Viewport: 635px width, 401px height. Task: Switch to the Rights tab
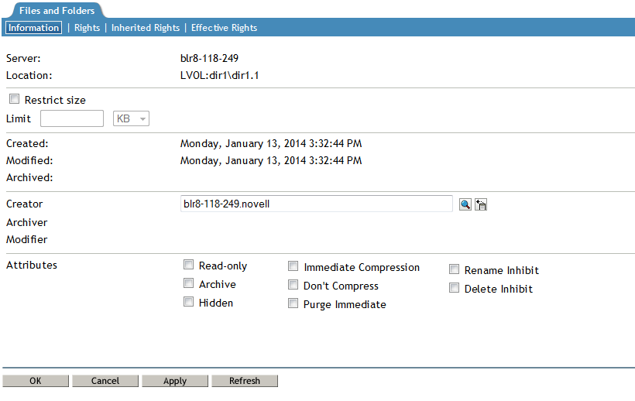pos(87,28)
